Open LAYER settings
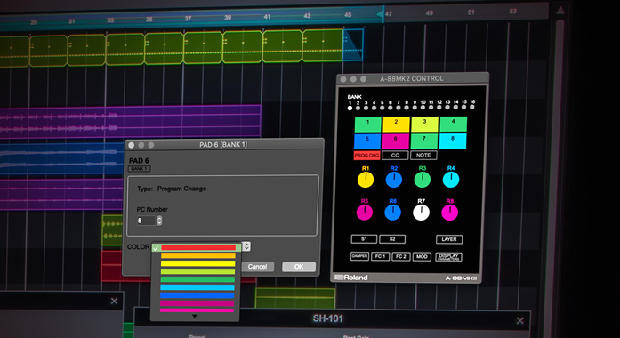620x338 pixels. click(x=449, y=239)
